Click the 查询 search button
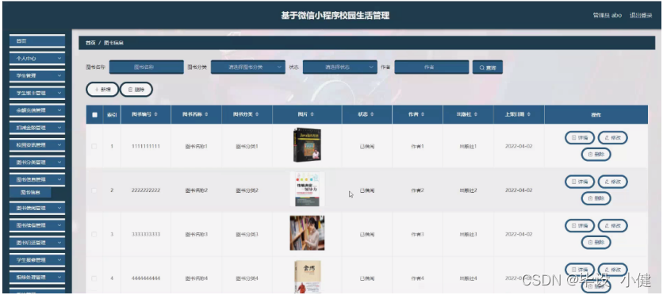663x295 pixels. [x=488, y=67]
